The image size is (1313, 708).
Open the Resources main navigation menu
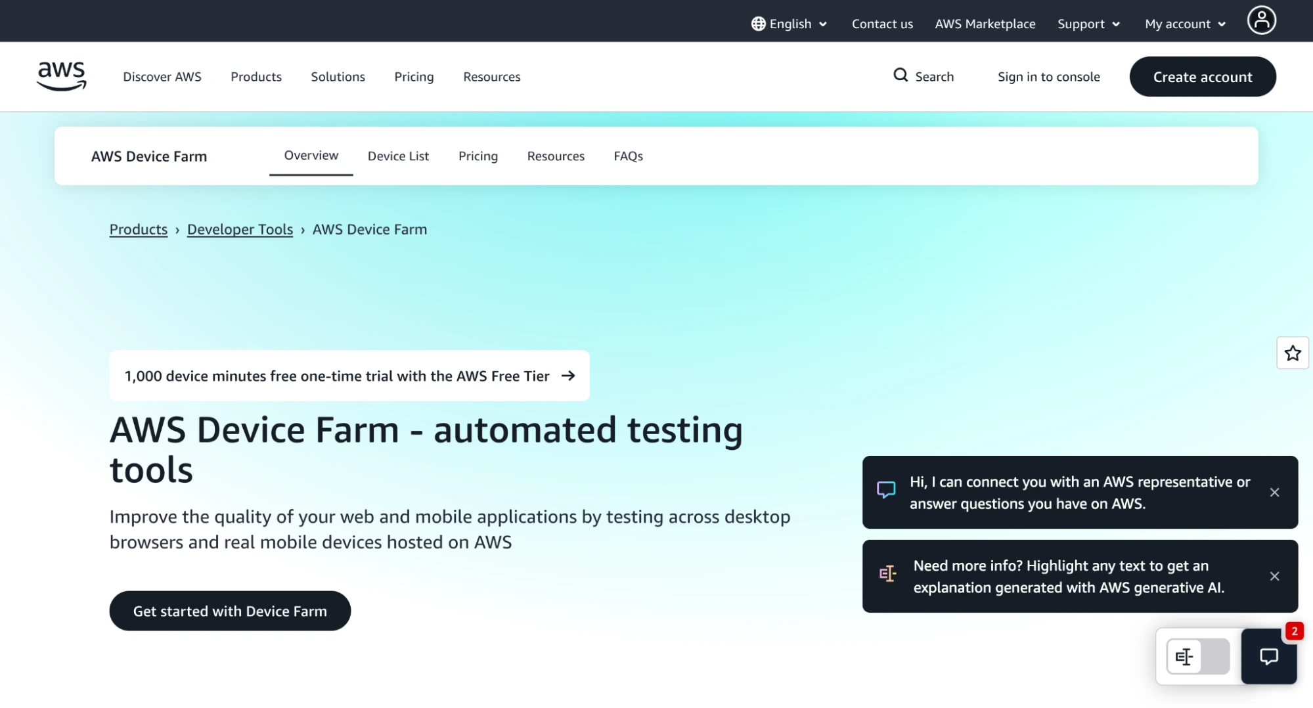click(x=491, y=77)
